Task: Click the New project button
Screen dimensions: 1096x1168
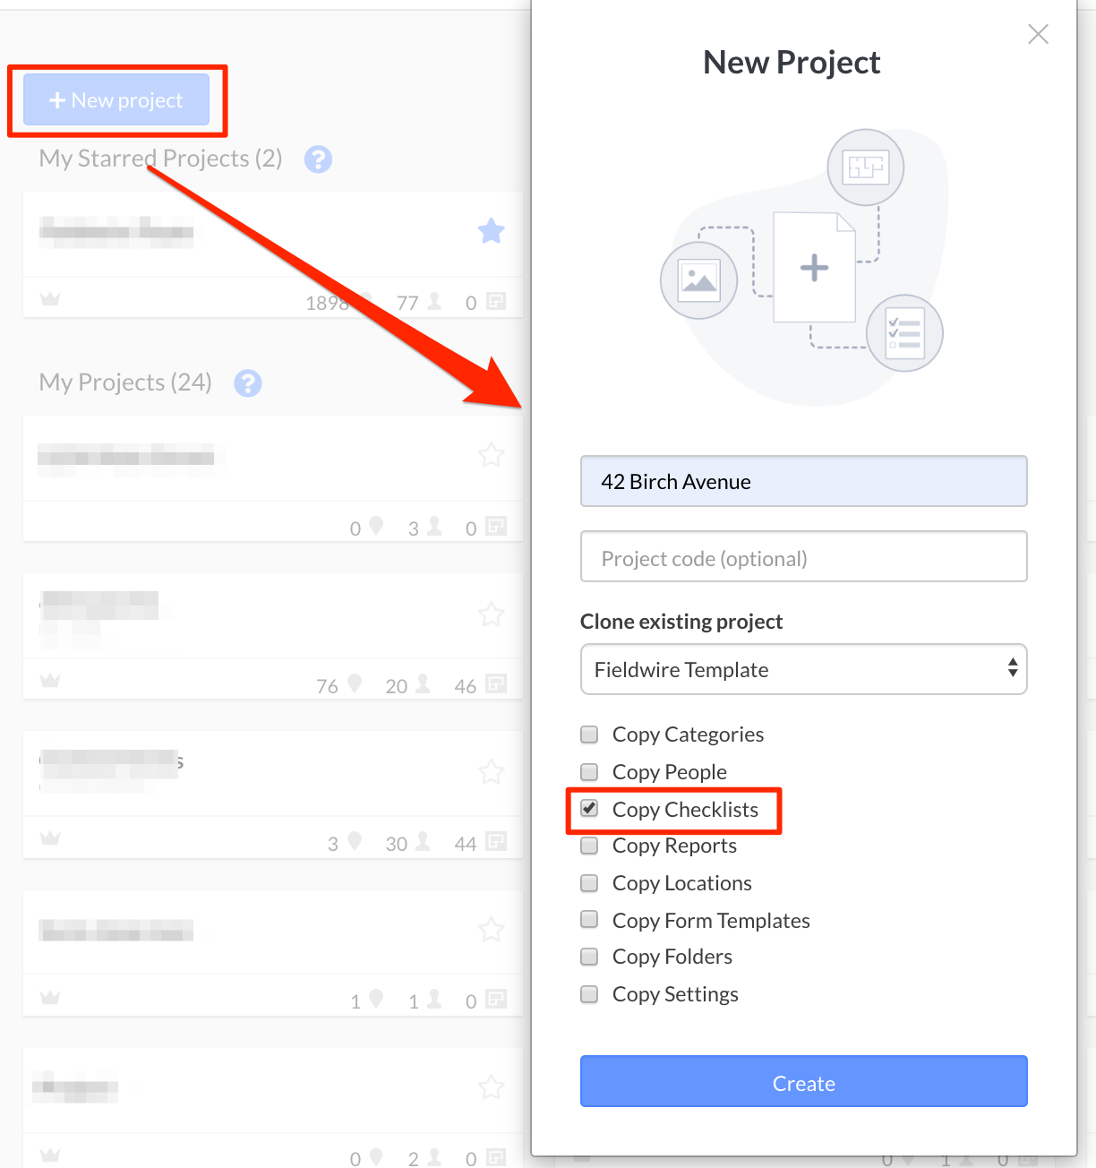Action: [116, 99]
